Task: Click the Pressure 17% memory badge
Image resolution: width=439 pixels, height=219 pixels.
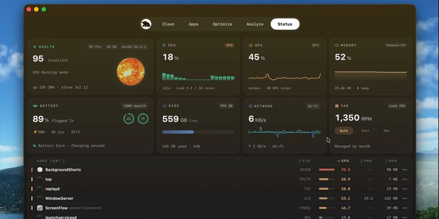Action: pyautogui.click(x=396, y=46)
